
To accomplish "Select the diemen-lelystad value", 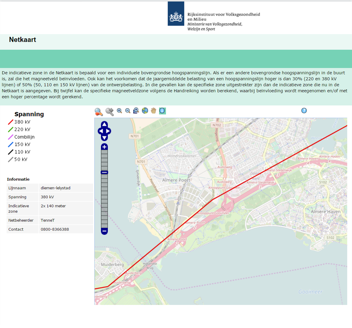I will [x=55, y=188].
